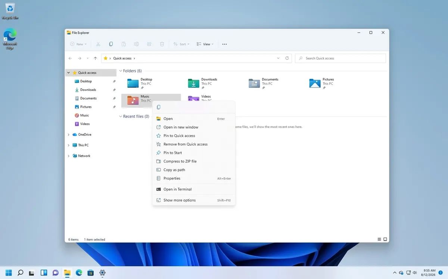Screen dimensions: 448x279
Task: Select the Desktop folder tile
Action: pos(151,83)
